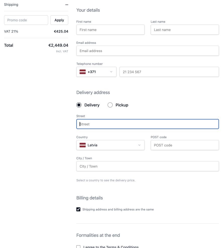The width and height of the screenshot is (223, 248).
Task: Click the 'Your details' heading
Action: coord(88,10)
